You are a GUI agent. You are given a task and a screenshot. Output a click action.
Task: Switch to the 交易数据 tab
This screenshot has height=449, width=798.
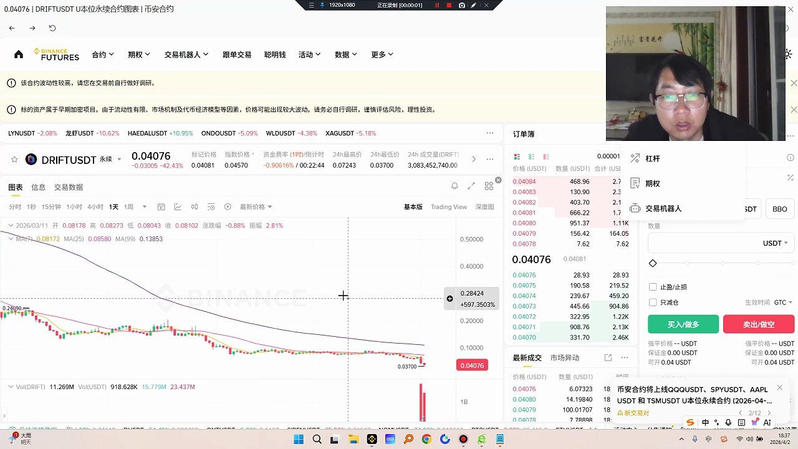(x=69, y=187)
